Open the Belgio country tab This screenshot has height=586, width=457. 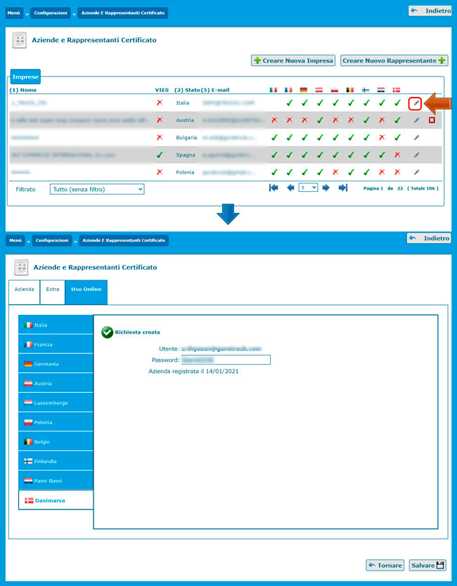point(56,441)
